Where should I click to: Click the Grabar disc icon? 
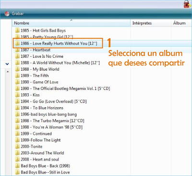point(7,14)
